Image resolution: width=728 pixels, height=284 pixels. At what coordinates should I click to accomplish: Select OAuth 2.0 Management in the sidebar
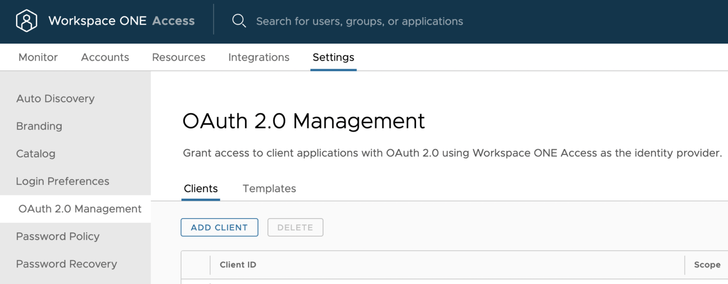pyautogui.click(x=79, y=209)
